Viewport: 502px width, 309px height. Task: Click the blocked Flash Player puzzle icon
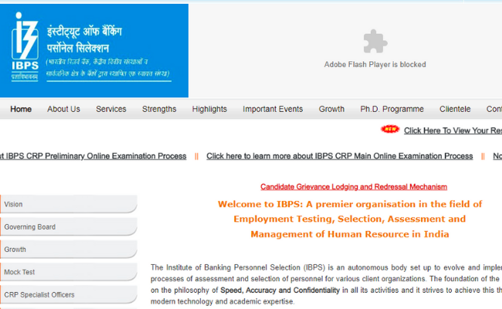[x=375, y=42]
